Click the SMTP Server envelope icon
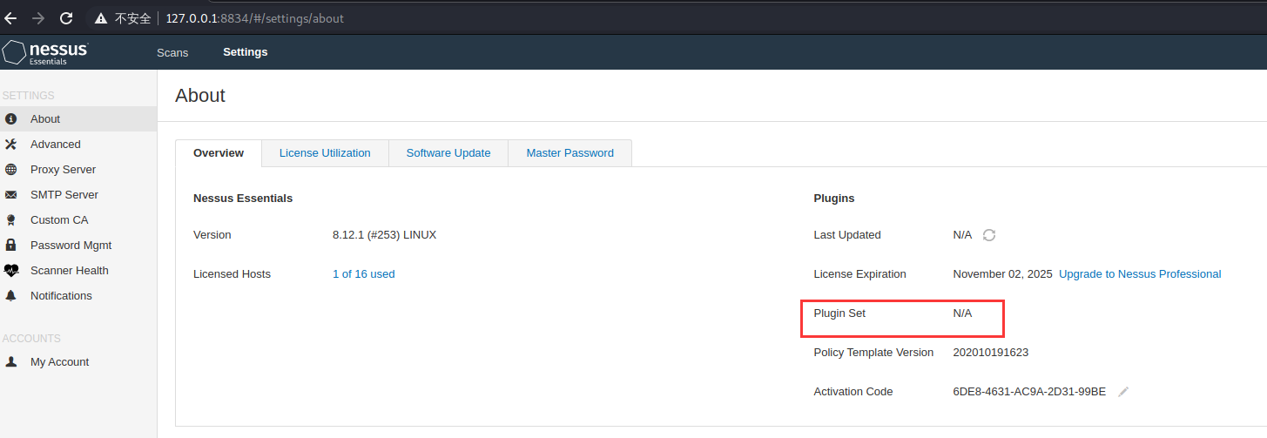The height and width of the screenshot is (438, 1267). click(x=10, y=195)
